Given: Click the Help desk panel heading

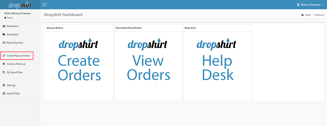Looking at the screenshot, I should click(190, 28).
